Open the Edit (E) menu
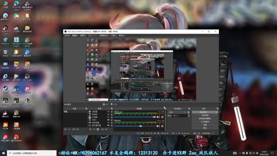 tap(75, 36)
